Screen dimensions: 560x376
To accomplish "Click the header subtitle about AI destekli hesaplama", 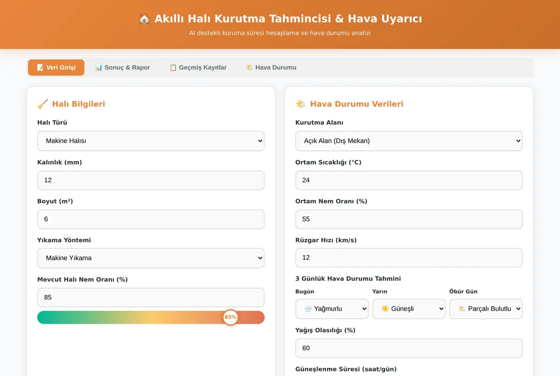I will (280, 33).
